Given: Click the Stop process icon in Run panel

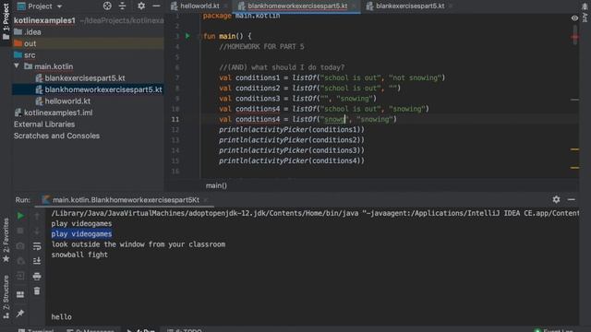Looking at the screenshot, I should point(20,231).
